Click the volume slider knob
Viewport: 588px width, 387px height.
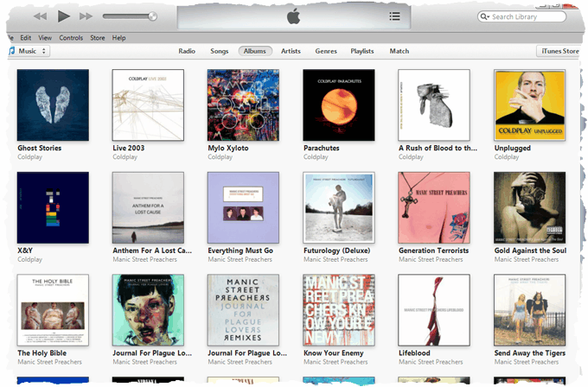[x=152, y=16]
